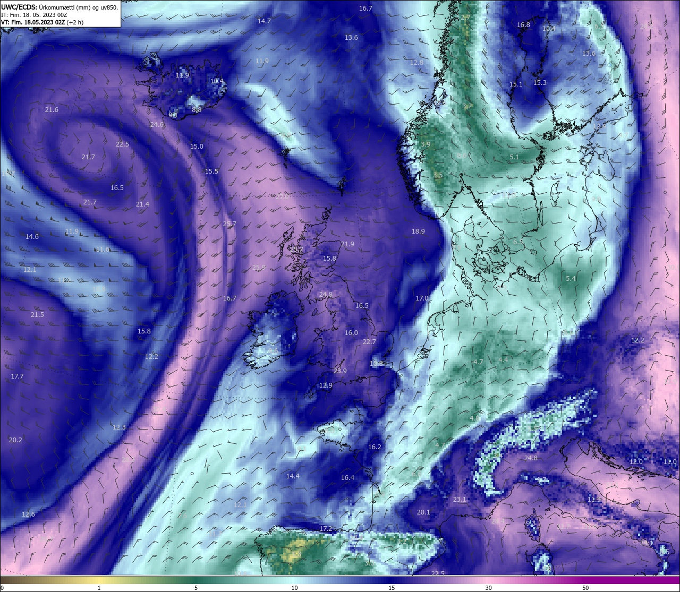
Task: Click the map value '15.5'
Action: click(211, 171)
